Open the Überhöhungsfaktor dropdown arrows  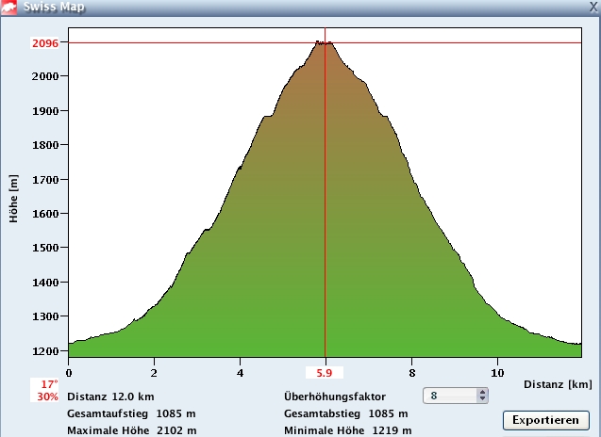[483, 397]
